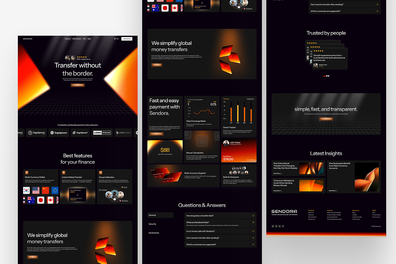Click the five-star rating in hero section
The image size is (396, 264).
tap(82, 57)
